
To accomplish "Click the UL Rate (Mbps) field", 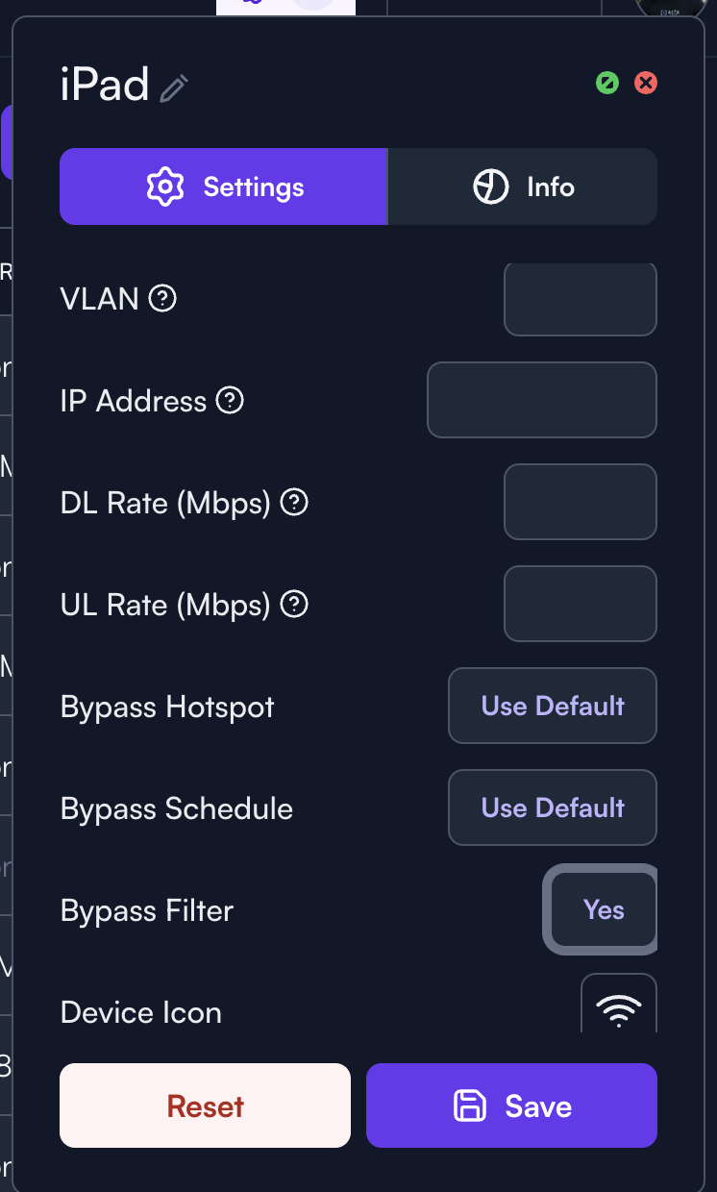I will [x=581, y=604].
